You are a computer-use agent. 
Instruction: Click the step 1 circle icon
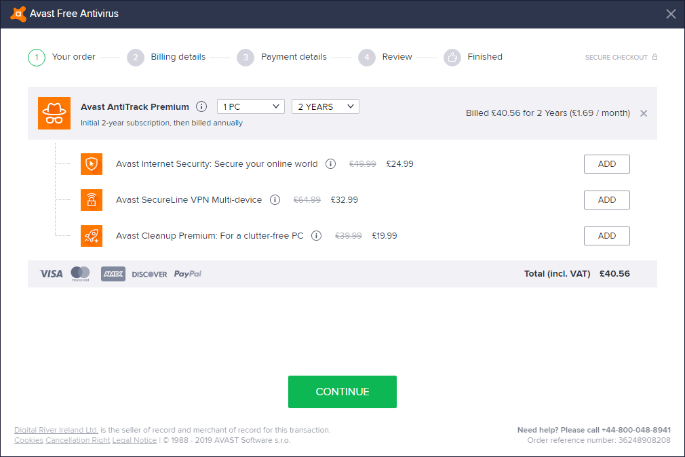[37, 57]
